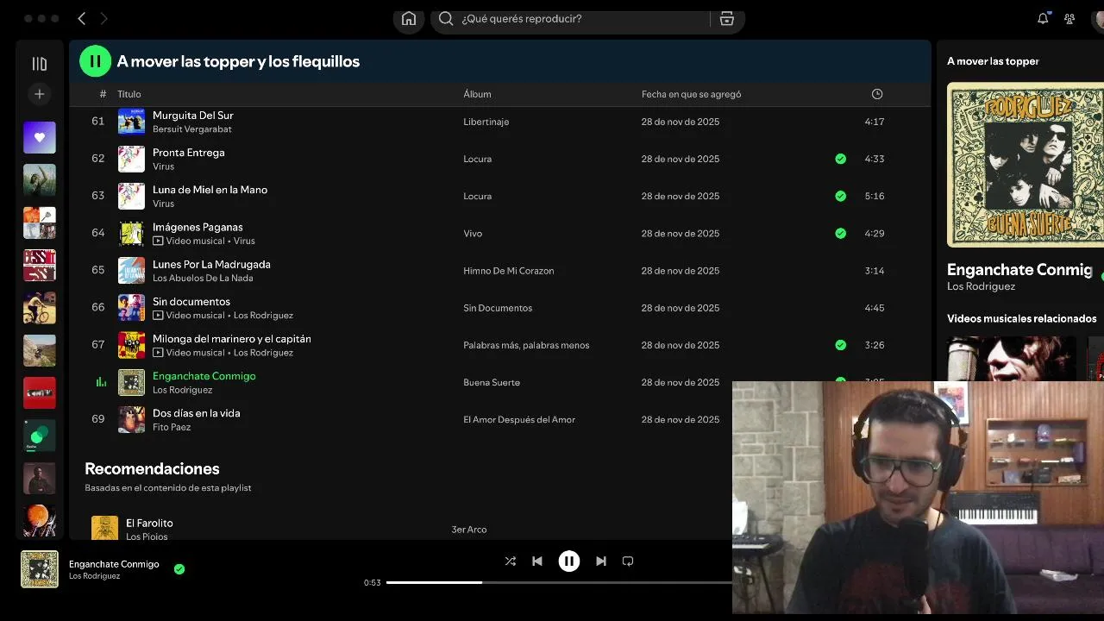Open El Amor Después del Amor album
1104x621 pixels.
pyautogui.click(x=518, y=420)
